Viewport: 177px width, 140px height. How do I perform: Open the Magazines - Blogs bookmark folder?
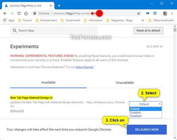[x=119, y=20]
